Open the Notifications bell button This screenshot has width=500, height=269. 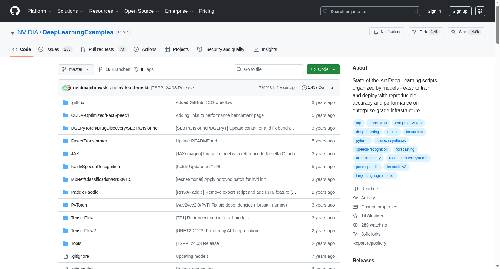[387, 32]
